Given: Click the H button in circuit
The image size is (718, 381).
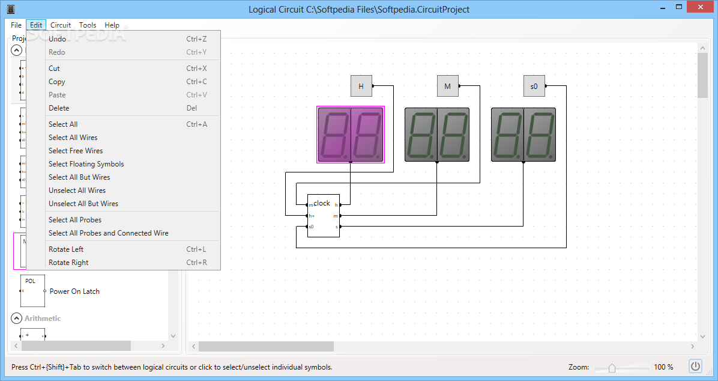Looking at the screenshot, I should pos(361,86).
